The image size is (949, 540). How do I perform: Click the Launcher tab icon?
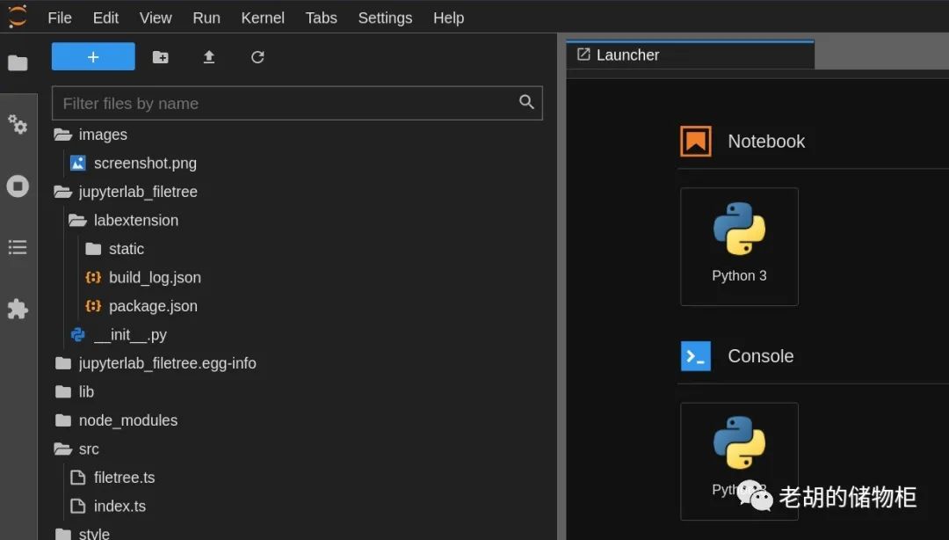click(x=583, y=55)
